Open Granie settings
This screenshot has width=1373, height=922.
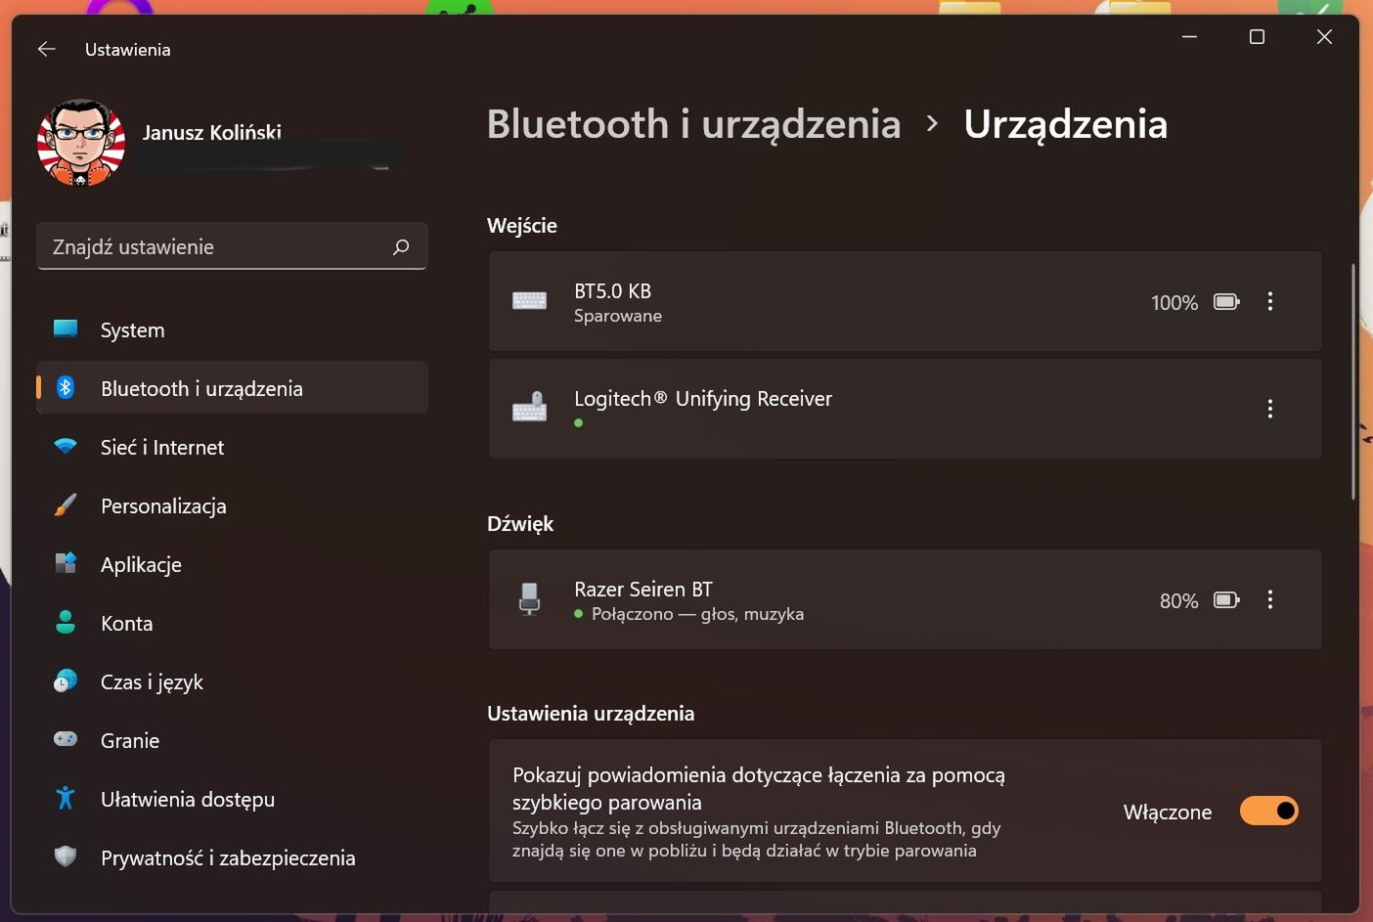pos(232,740)
